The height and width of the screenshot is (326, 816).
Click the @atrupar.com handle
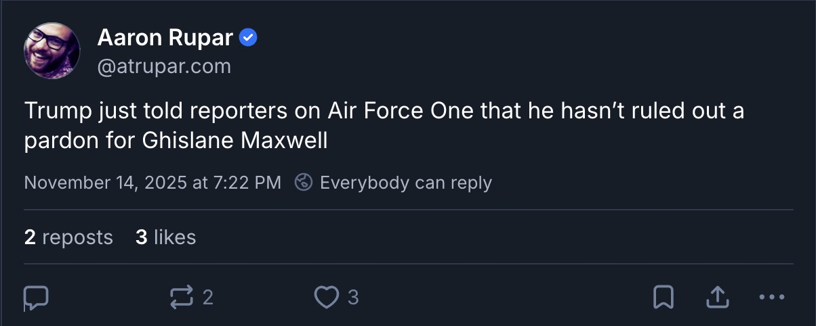[164, 66]
